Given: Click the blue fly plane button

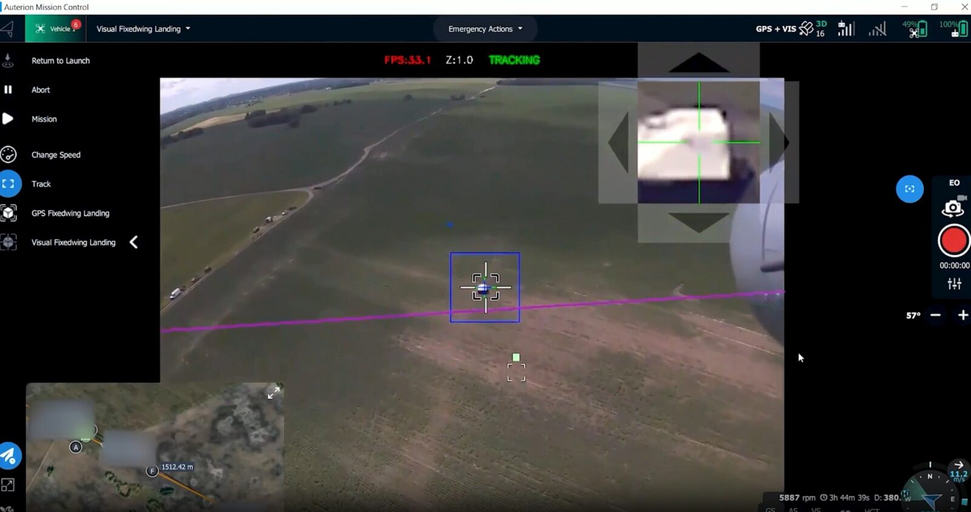Looking at the screenshot, I should (x=10, y=456).
